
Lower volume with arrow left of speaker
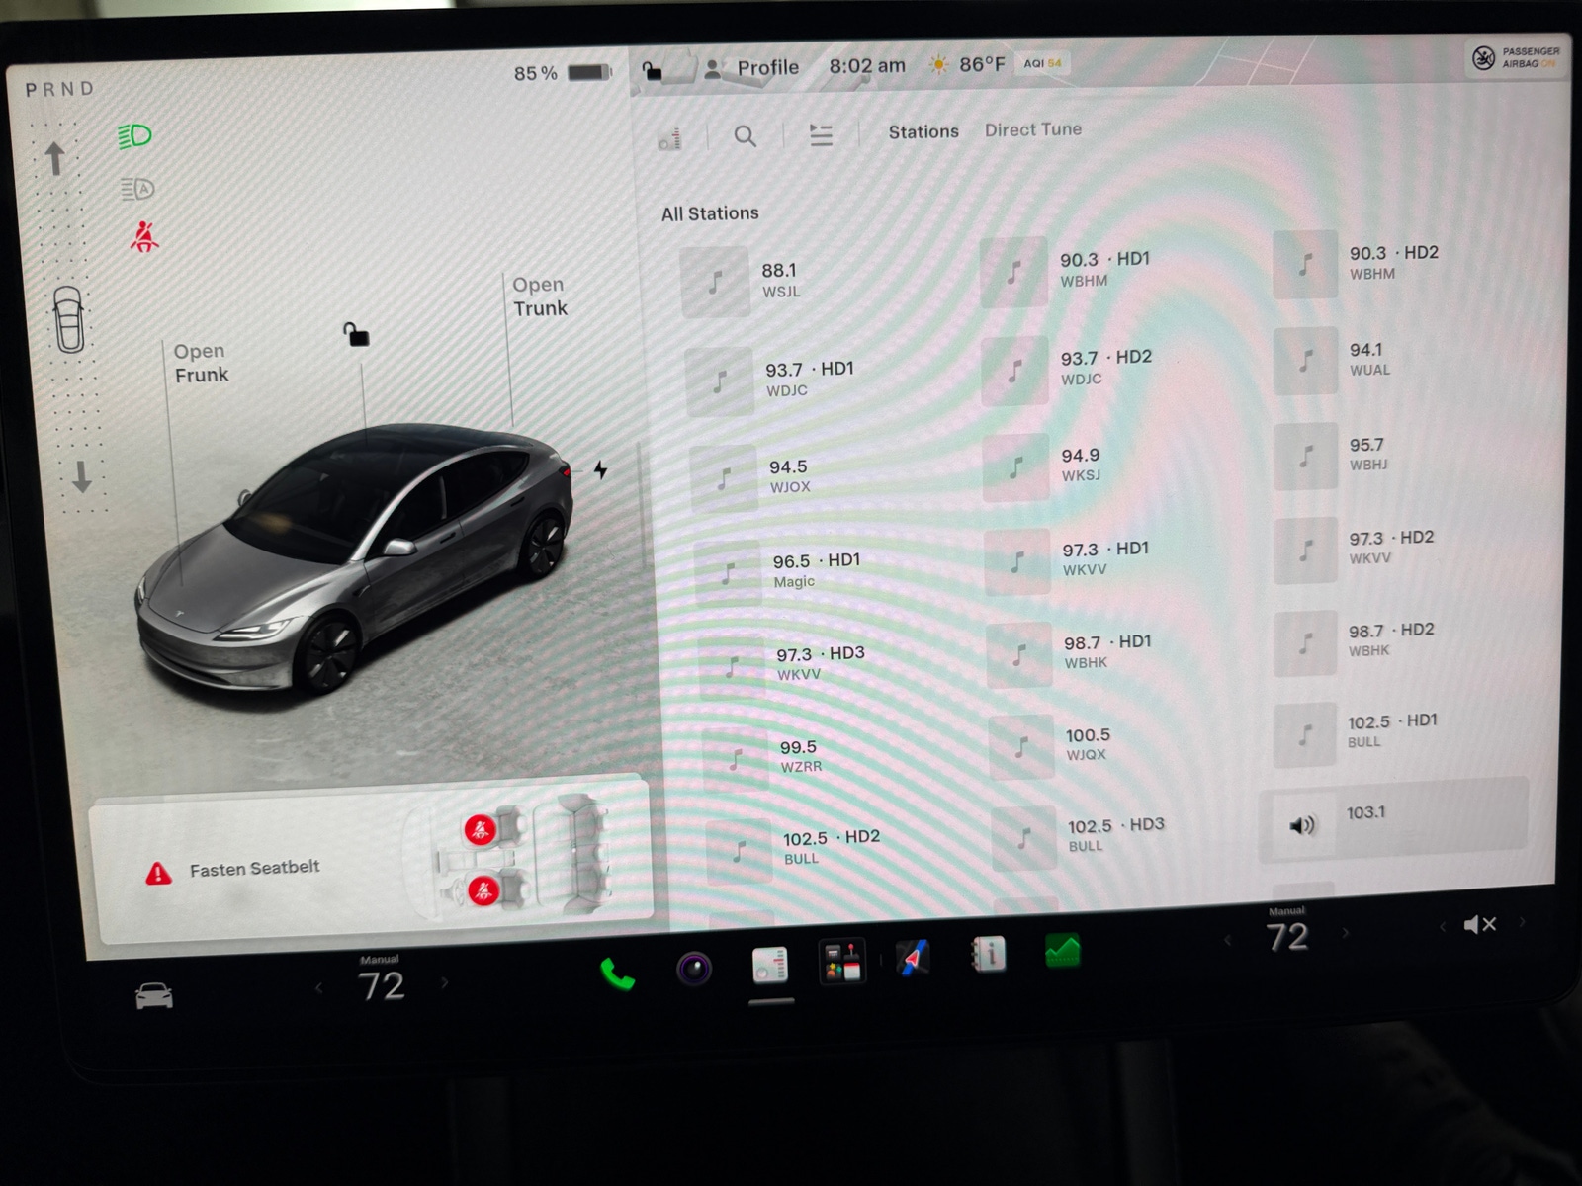tap(1443, 926)
